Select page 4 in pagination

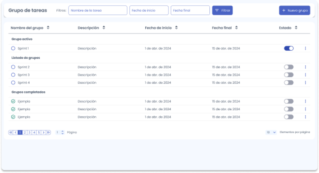(34, 132)
